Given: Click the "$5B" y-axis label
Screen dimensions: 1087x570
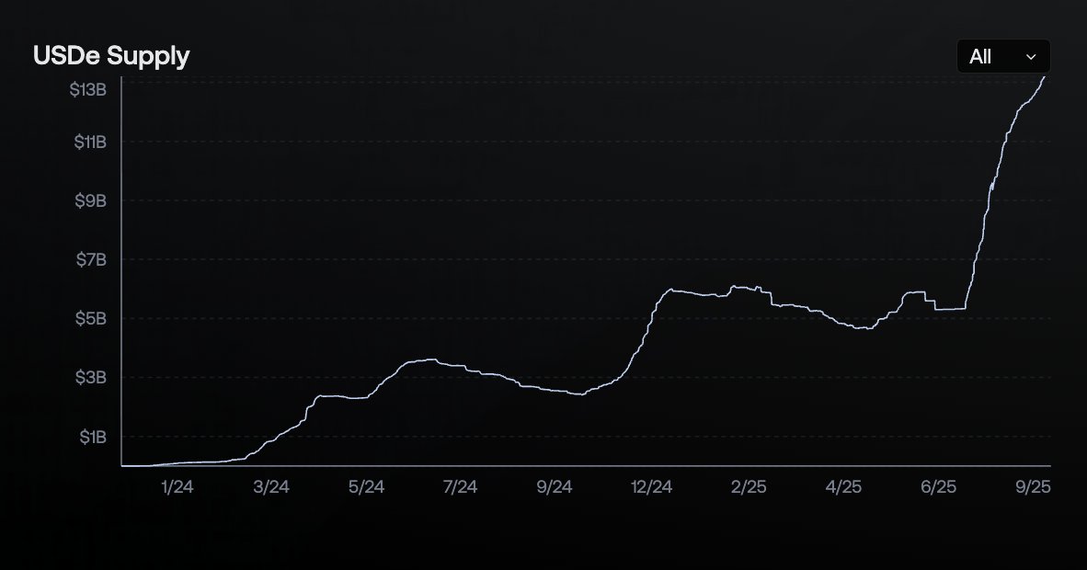Looking at the screenshot, I should coord(91,318).
